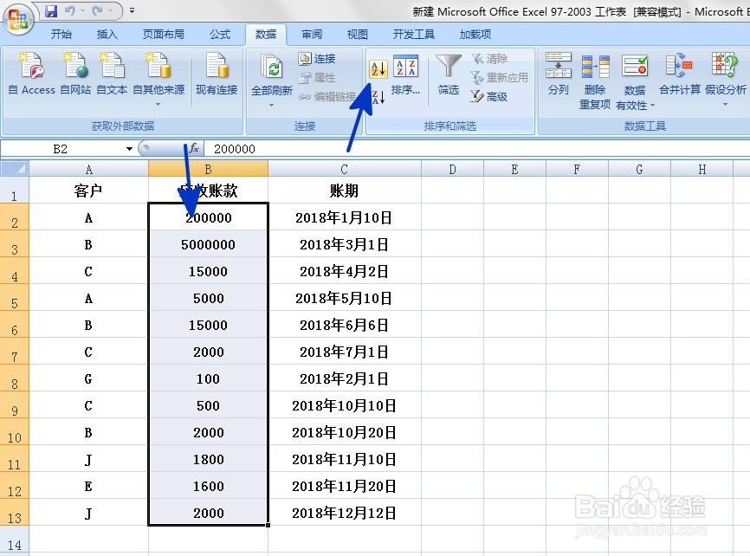This screenshot has width=750, height=556.
Task: Select column A header
Action: (x=89, y=169)
